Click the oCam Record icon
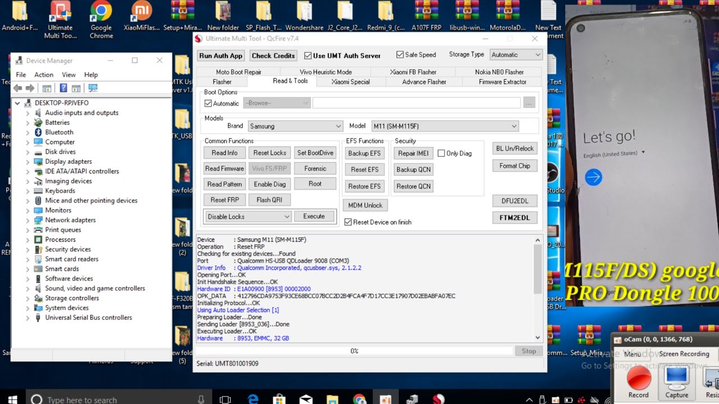This screenshot has width=719, height=404. pos(638,382)
